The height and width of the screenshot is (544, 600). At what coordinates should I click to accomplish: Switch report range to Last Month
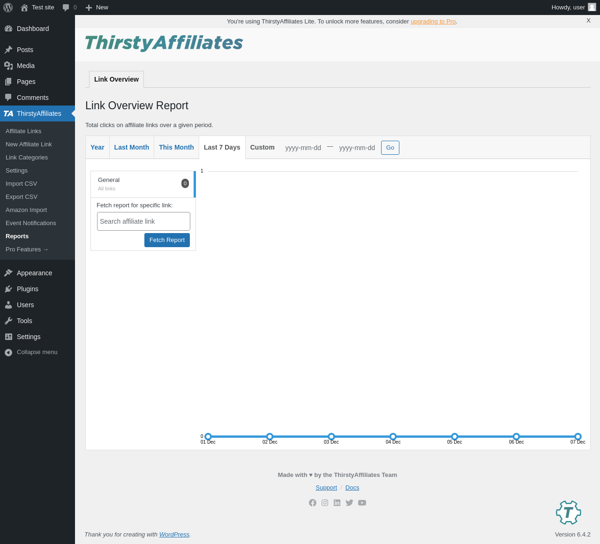click(132, 147)
